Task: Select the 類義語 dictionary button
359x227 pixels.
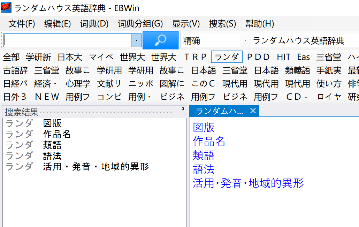Action: (297, 70)
